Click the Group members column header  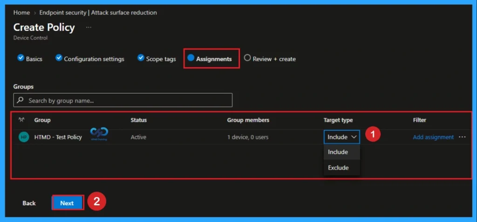click(x=248, y=120)
